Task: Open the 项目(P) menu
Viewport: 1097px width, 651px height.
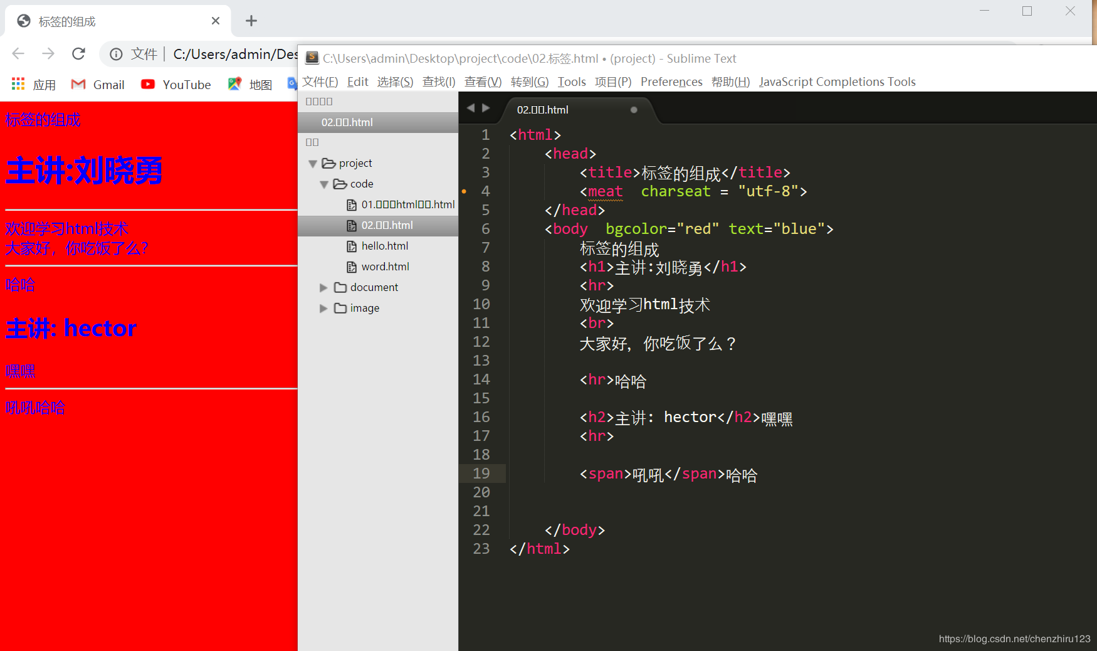Action: tap(613, 82)
